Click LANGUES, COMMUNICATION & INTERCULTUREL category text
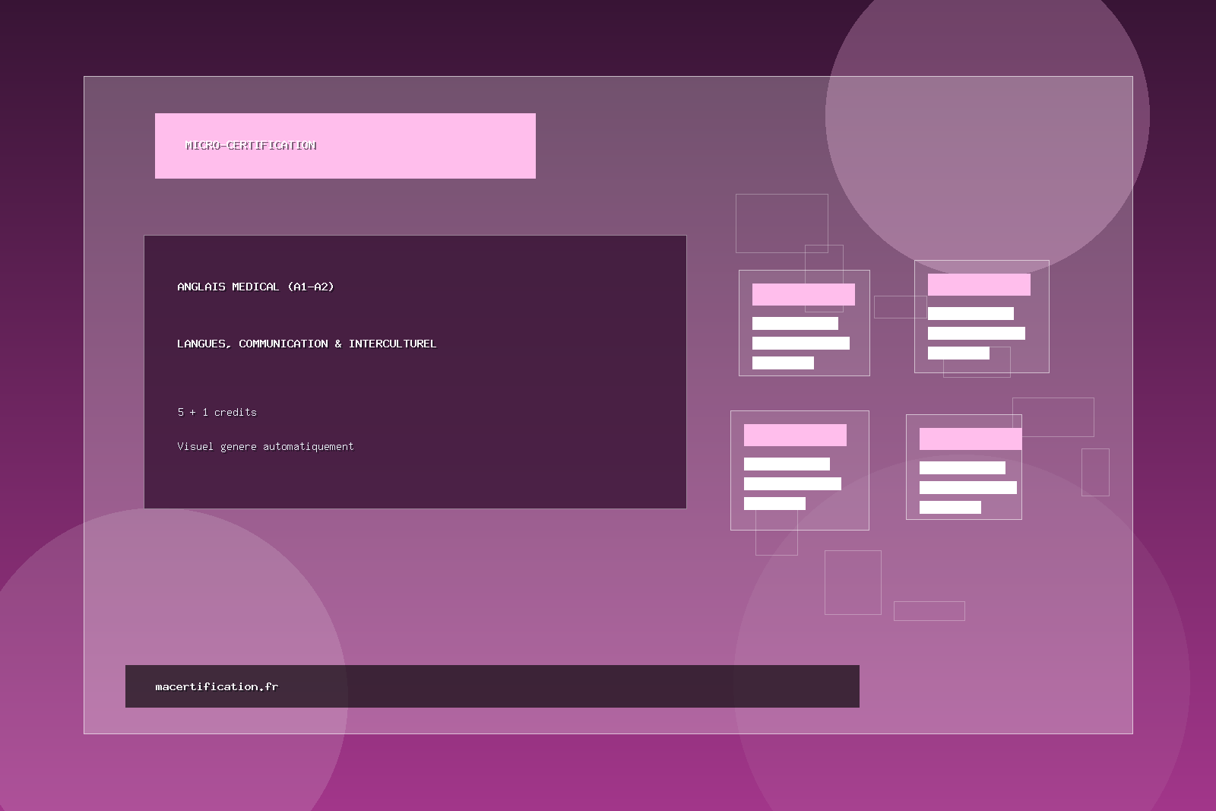Screen dimensions: 1216x811 pos(306,344)
